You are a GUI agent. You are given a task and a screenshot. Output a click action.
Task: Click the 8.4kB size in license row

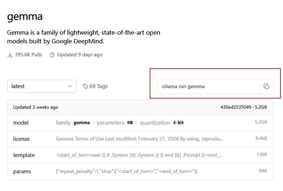(x=261, y=138)
